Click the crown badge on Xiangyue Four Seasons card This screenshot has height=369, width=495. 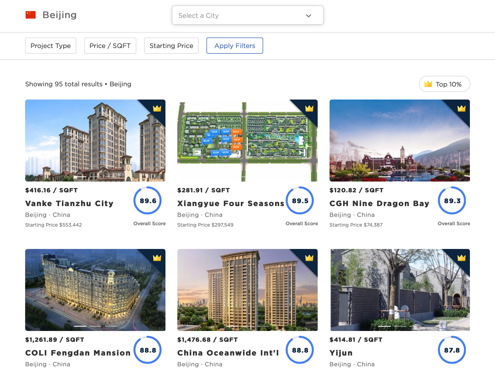(x=310, y=108)
